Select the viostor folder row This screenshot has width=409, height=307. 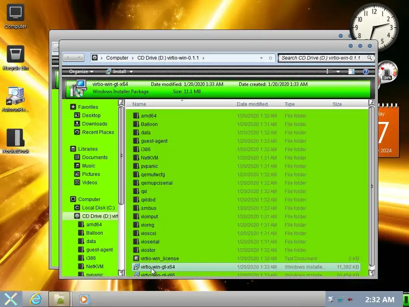click(x=246, y=250)
